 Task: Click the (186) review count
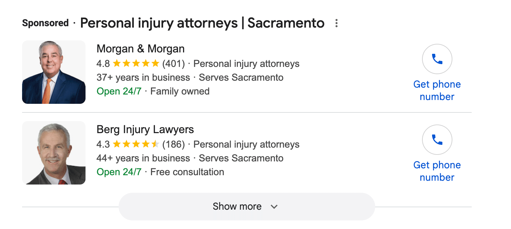coord(173,145)
